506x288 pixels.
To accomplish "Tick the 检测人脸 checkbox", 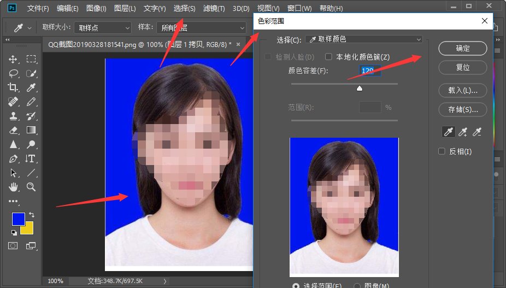I will click(x=268, y=57).
